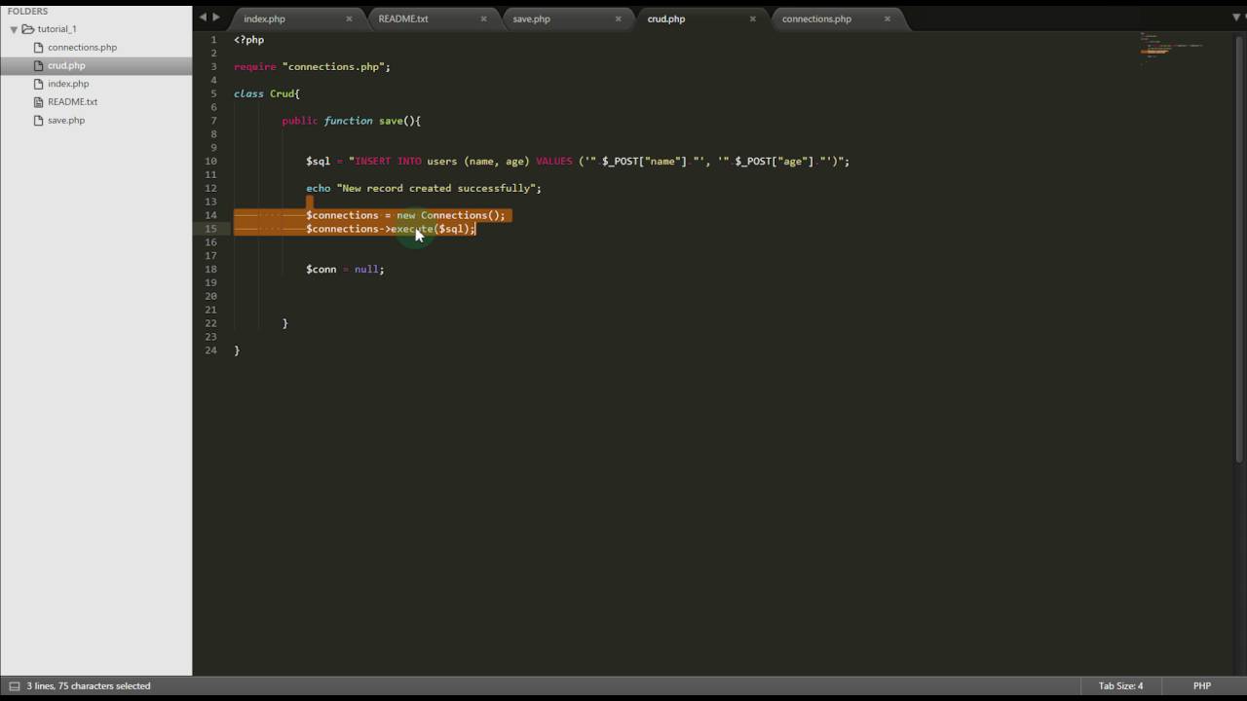Click the file icon beside index.php in sidebar
This screenshot has height=701, width=1247.
(x=39, y=84)
